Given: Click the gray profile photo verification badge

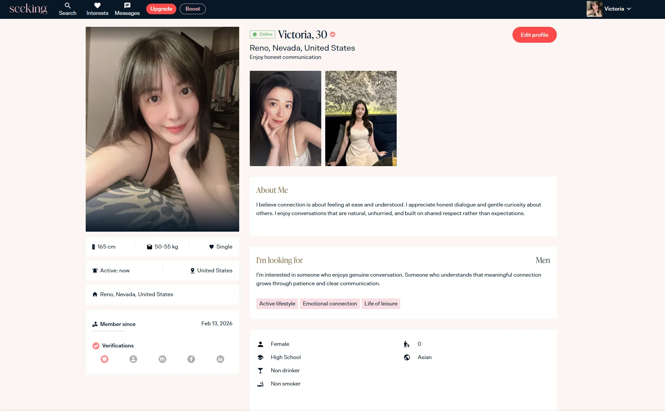Looking at the screenshot, I should [x=133, y=359].
